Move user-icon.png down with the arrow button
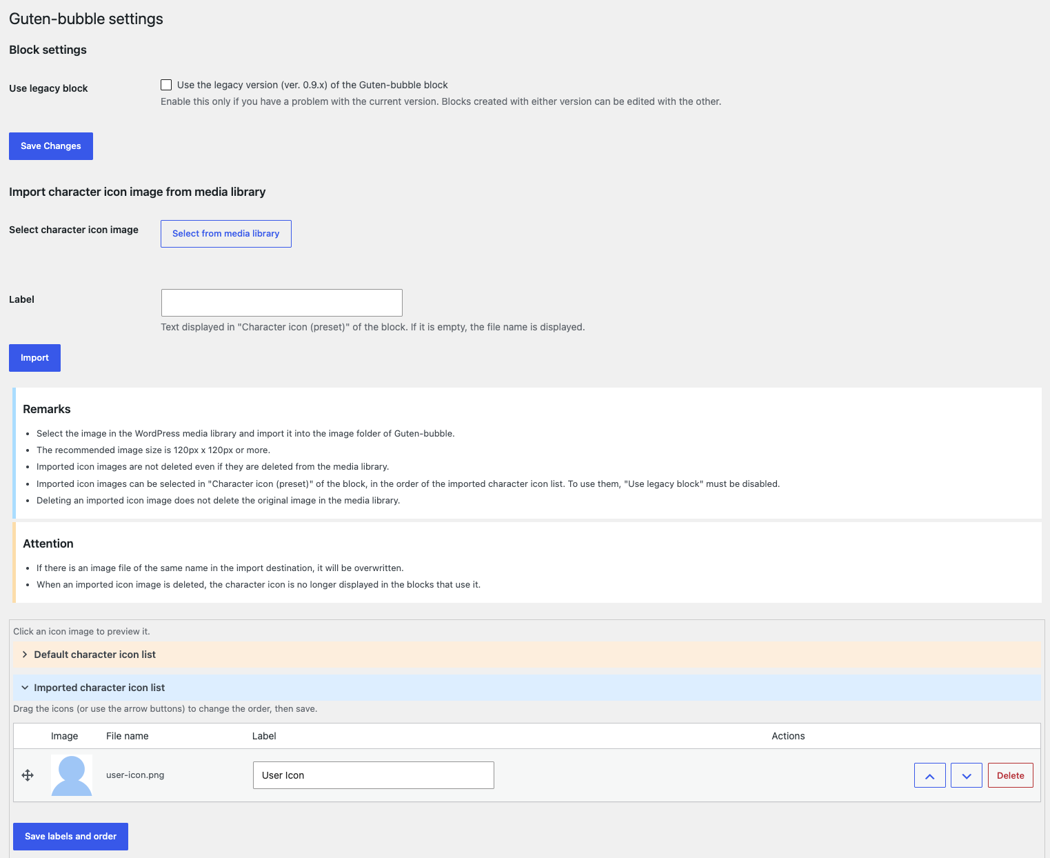The width and height of the screenshot is (1050, 858). coord(967,775)
